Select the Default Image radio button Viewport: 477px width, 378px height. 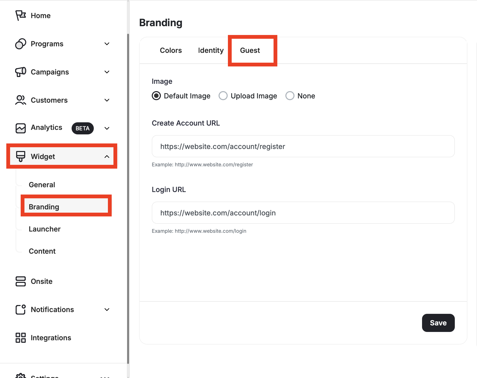(x=156, y=96)
